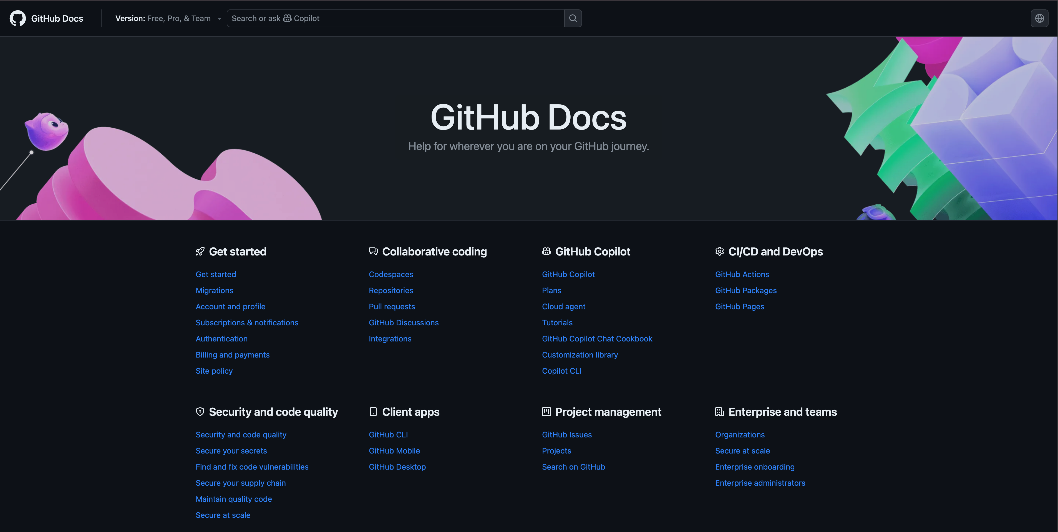Open the Migrations page
Viewport: 1058px width, 532px height.
pos(214,290)
